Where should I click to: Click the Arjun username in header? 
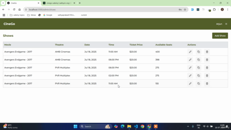[x=219, y=24]
